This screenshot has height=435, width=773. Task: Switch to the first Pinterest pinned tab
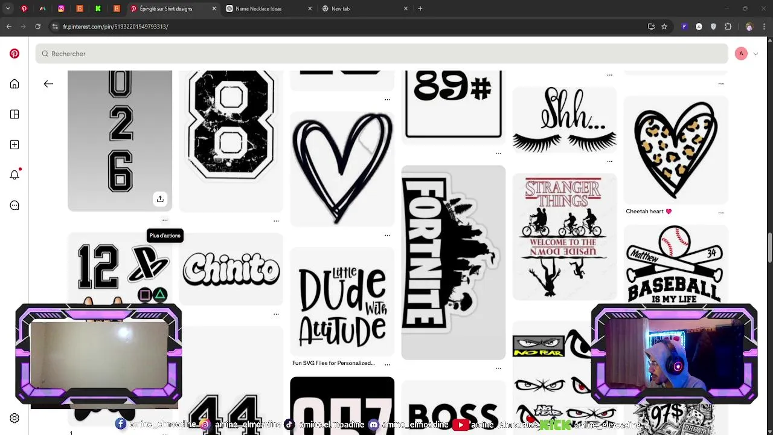point(24,8)
